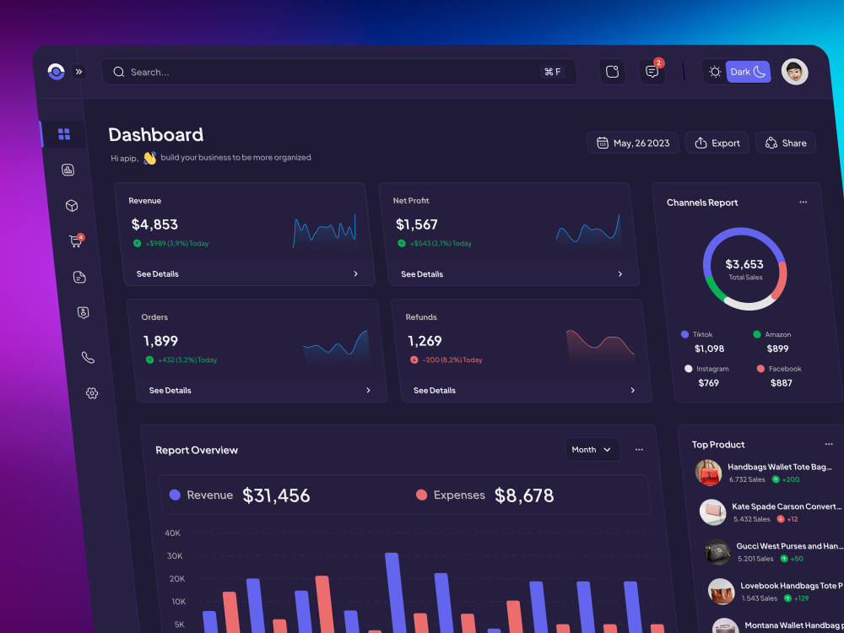Click the Refunds red sparkline chart

pos(601,347)
